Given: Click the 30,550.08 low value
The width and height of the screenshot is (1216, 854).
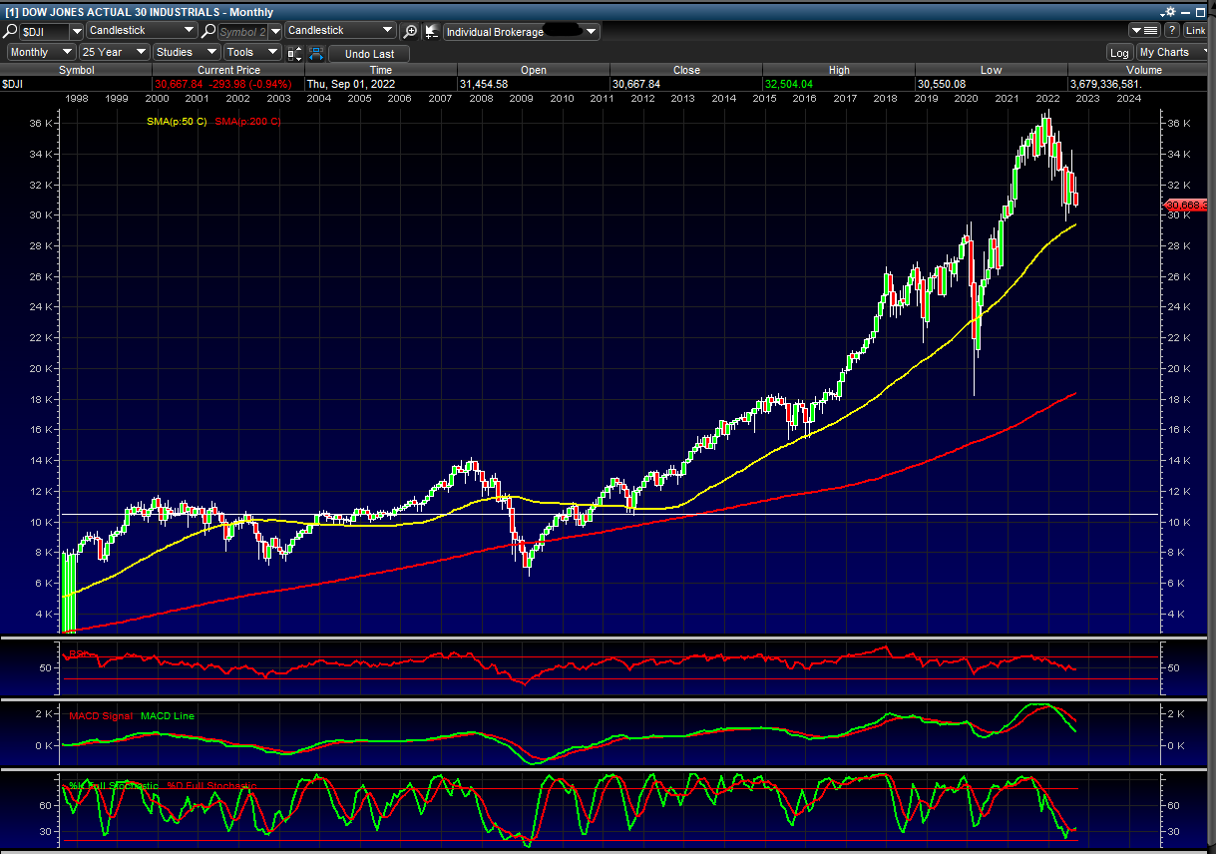Looking at the screenshot, I should [x=943, y=84].
